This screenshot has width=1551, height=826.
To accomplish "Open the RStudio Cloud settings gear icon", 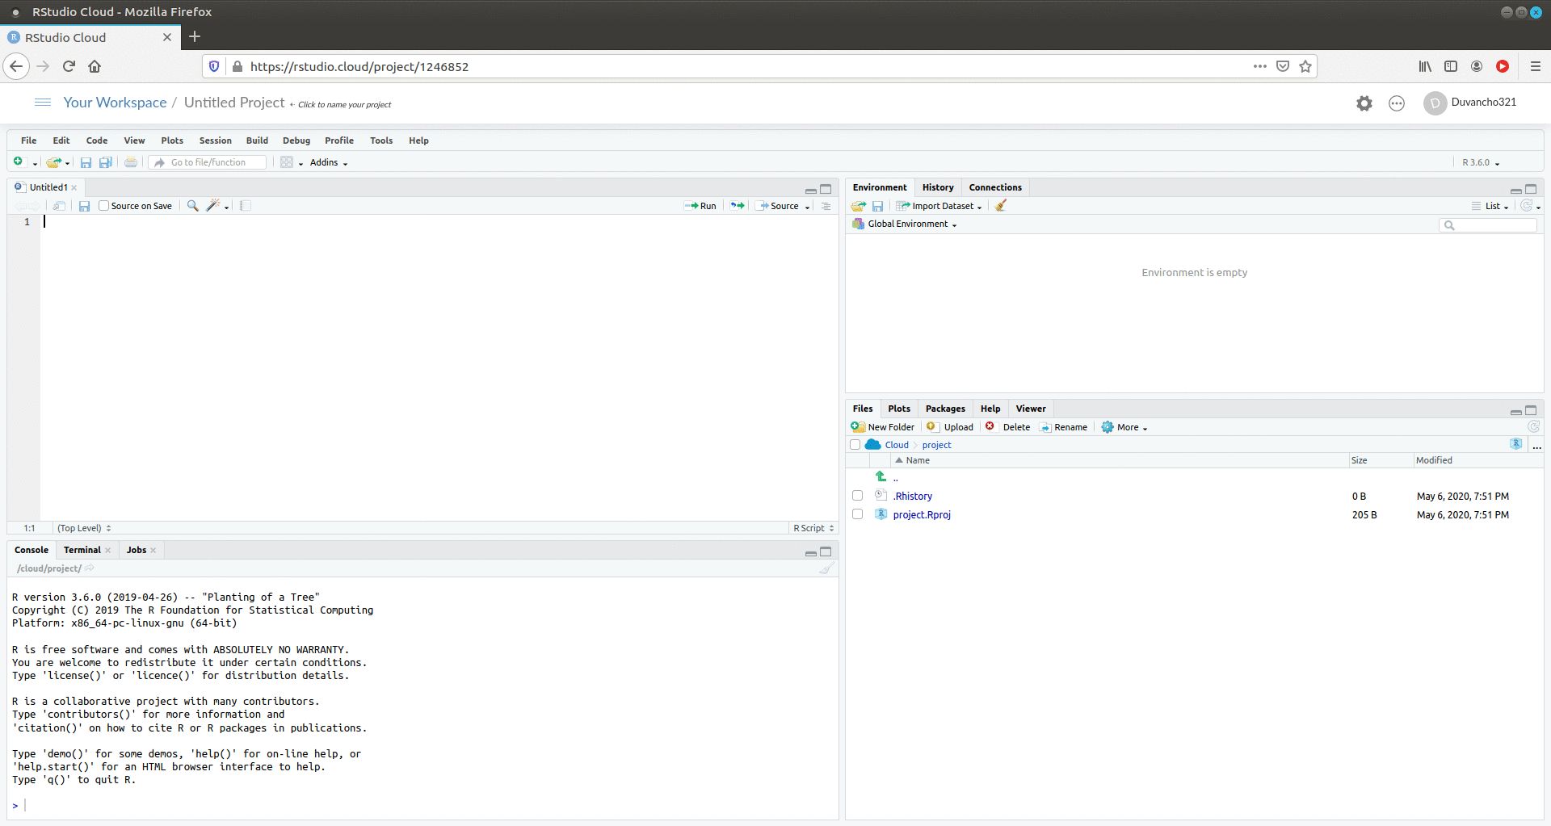I will 1364,103.
